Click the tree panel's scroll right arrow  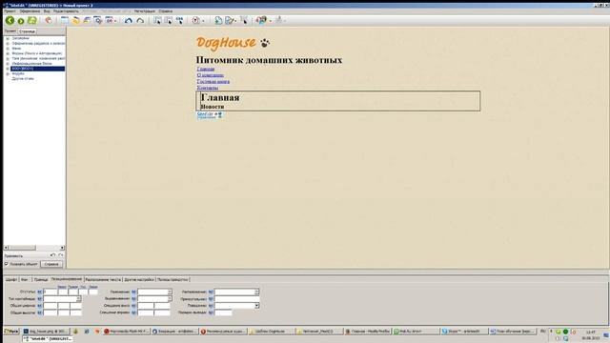[x=62, y=248]
